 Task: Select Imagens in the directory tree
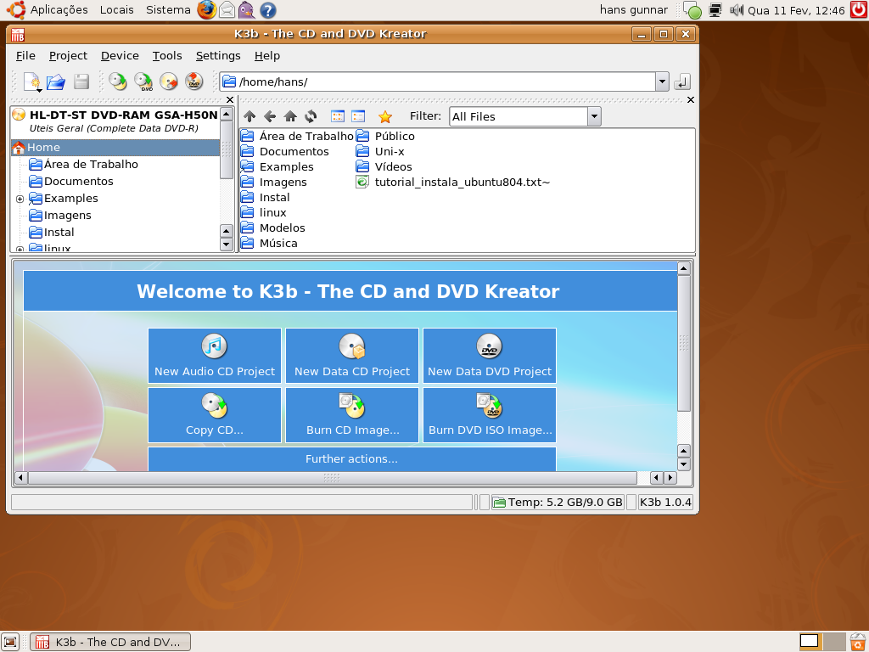60,215
